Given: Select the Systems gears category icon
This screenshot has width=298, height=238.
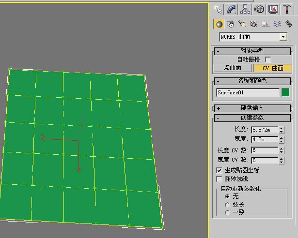Looking at the screenshot, I should [289, 24].
